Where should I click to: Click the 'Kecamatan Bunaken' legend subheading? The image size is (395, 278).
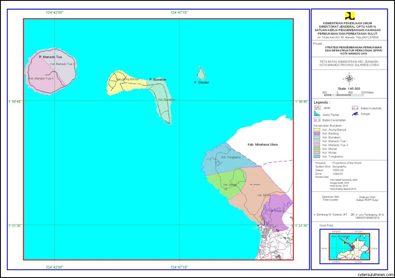tap(327, 125)
